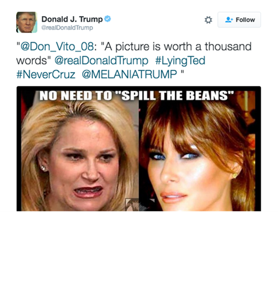Click the gray @realDonaldTrump handle under the name
This screenshot has height=290, width=278.
(x=67, y=28)
